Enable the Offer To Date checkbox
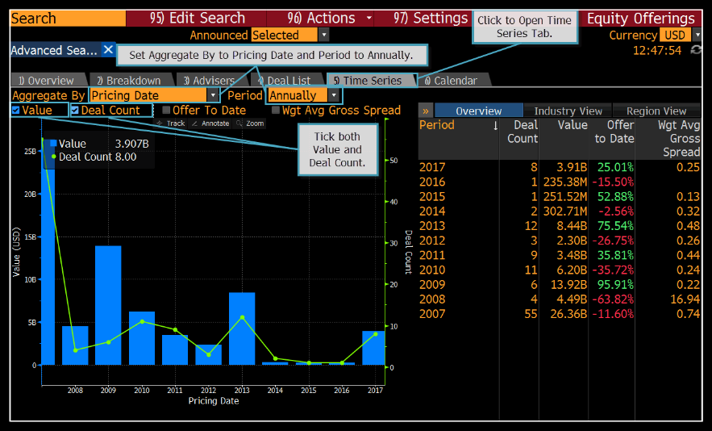 [x=166, y=111]
